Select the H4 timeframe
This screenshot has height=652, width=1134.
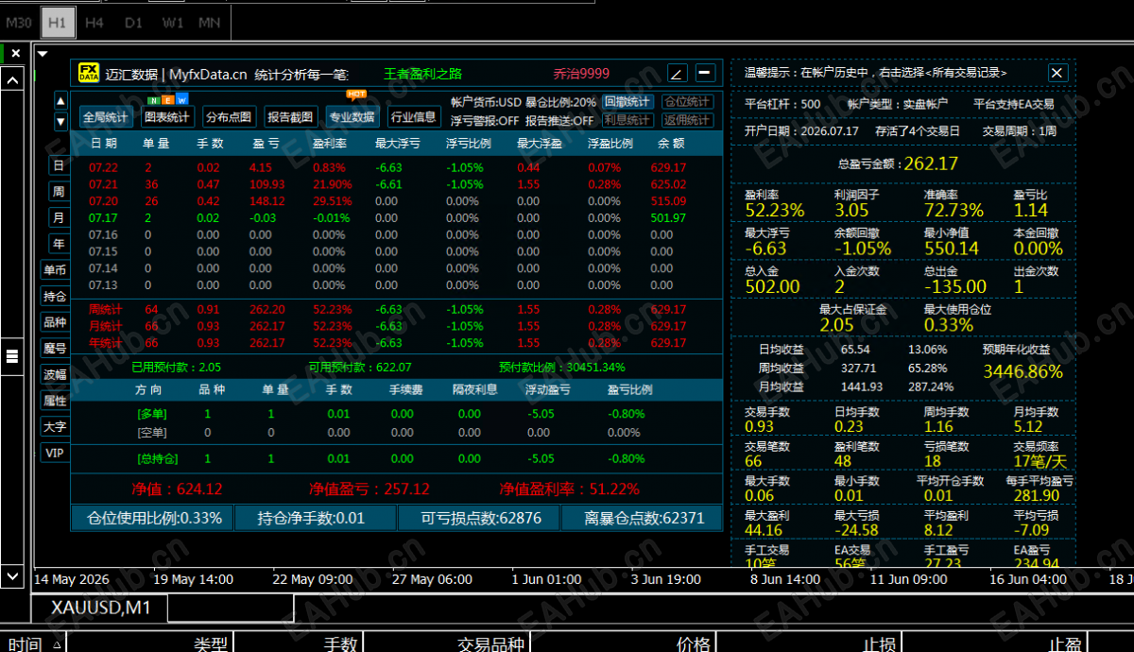[x=94, y=21]
